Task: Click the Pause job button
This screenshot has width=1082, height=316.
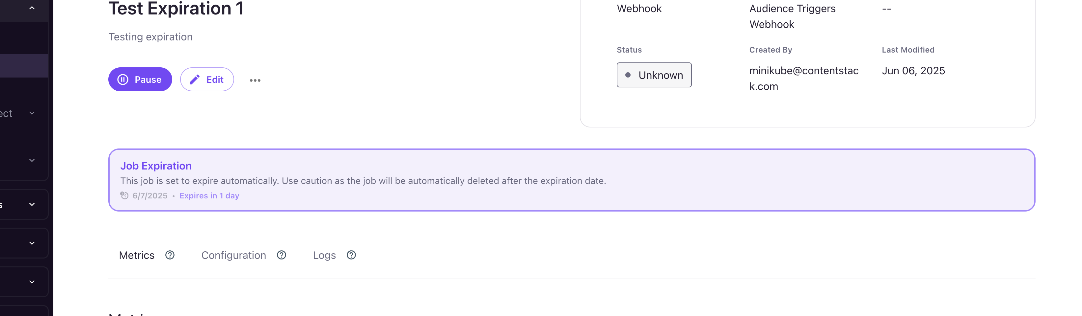Action: point(140,79)
